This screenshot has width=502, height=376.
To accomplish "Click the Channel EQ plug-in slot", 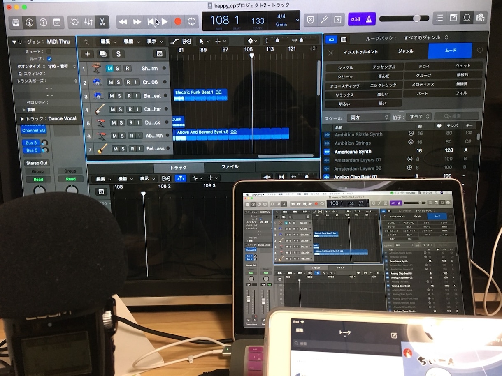I will [x=34, y=131].
